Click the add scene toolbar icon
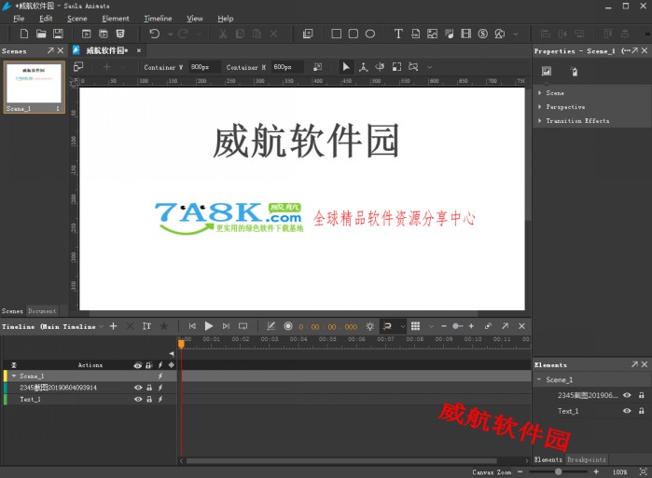 (x=308, y=34)
